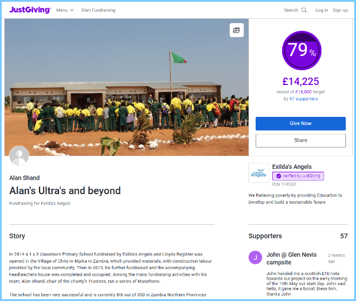Click the Give Now button
Image resolution: width=356 pixels, height=301 pixels.
301,123
